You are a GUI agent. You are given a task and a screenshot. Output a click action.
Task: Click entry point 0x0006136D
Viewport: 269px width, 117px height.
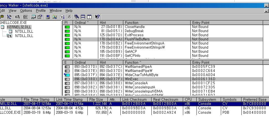[x=204, y=79]
